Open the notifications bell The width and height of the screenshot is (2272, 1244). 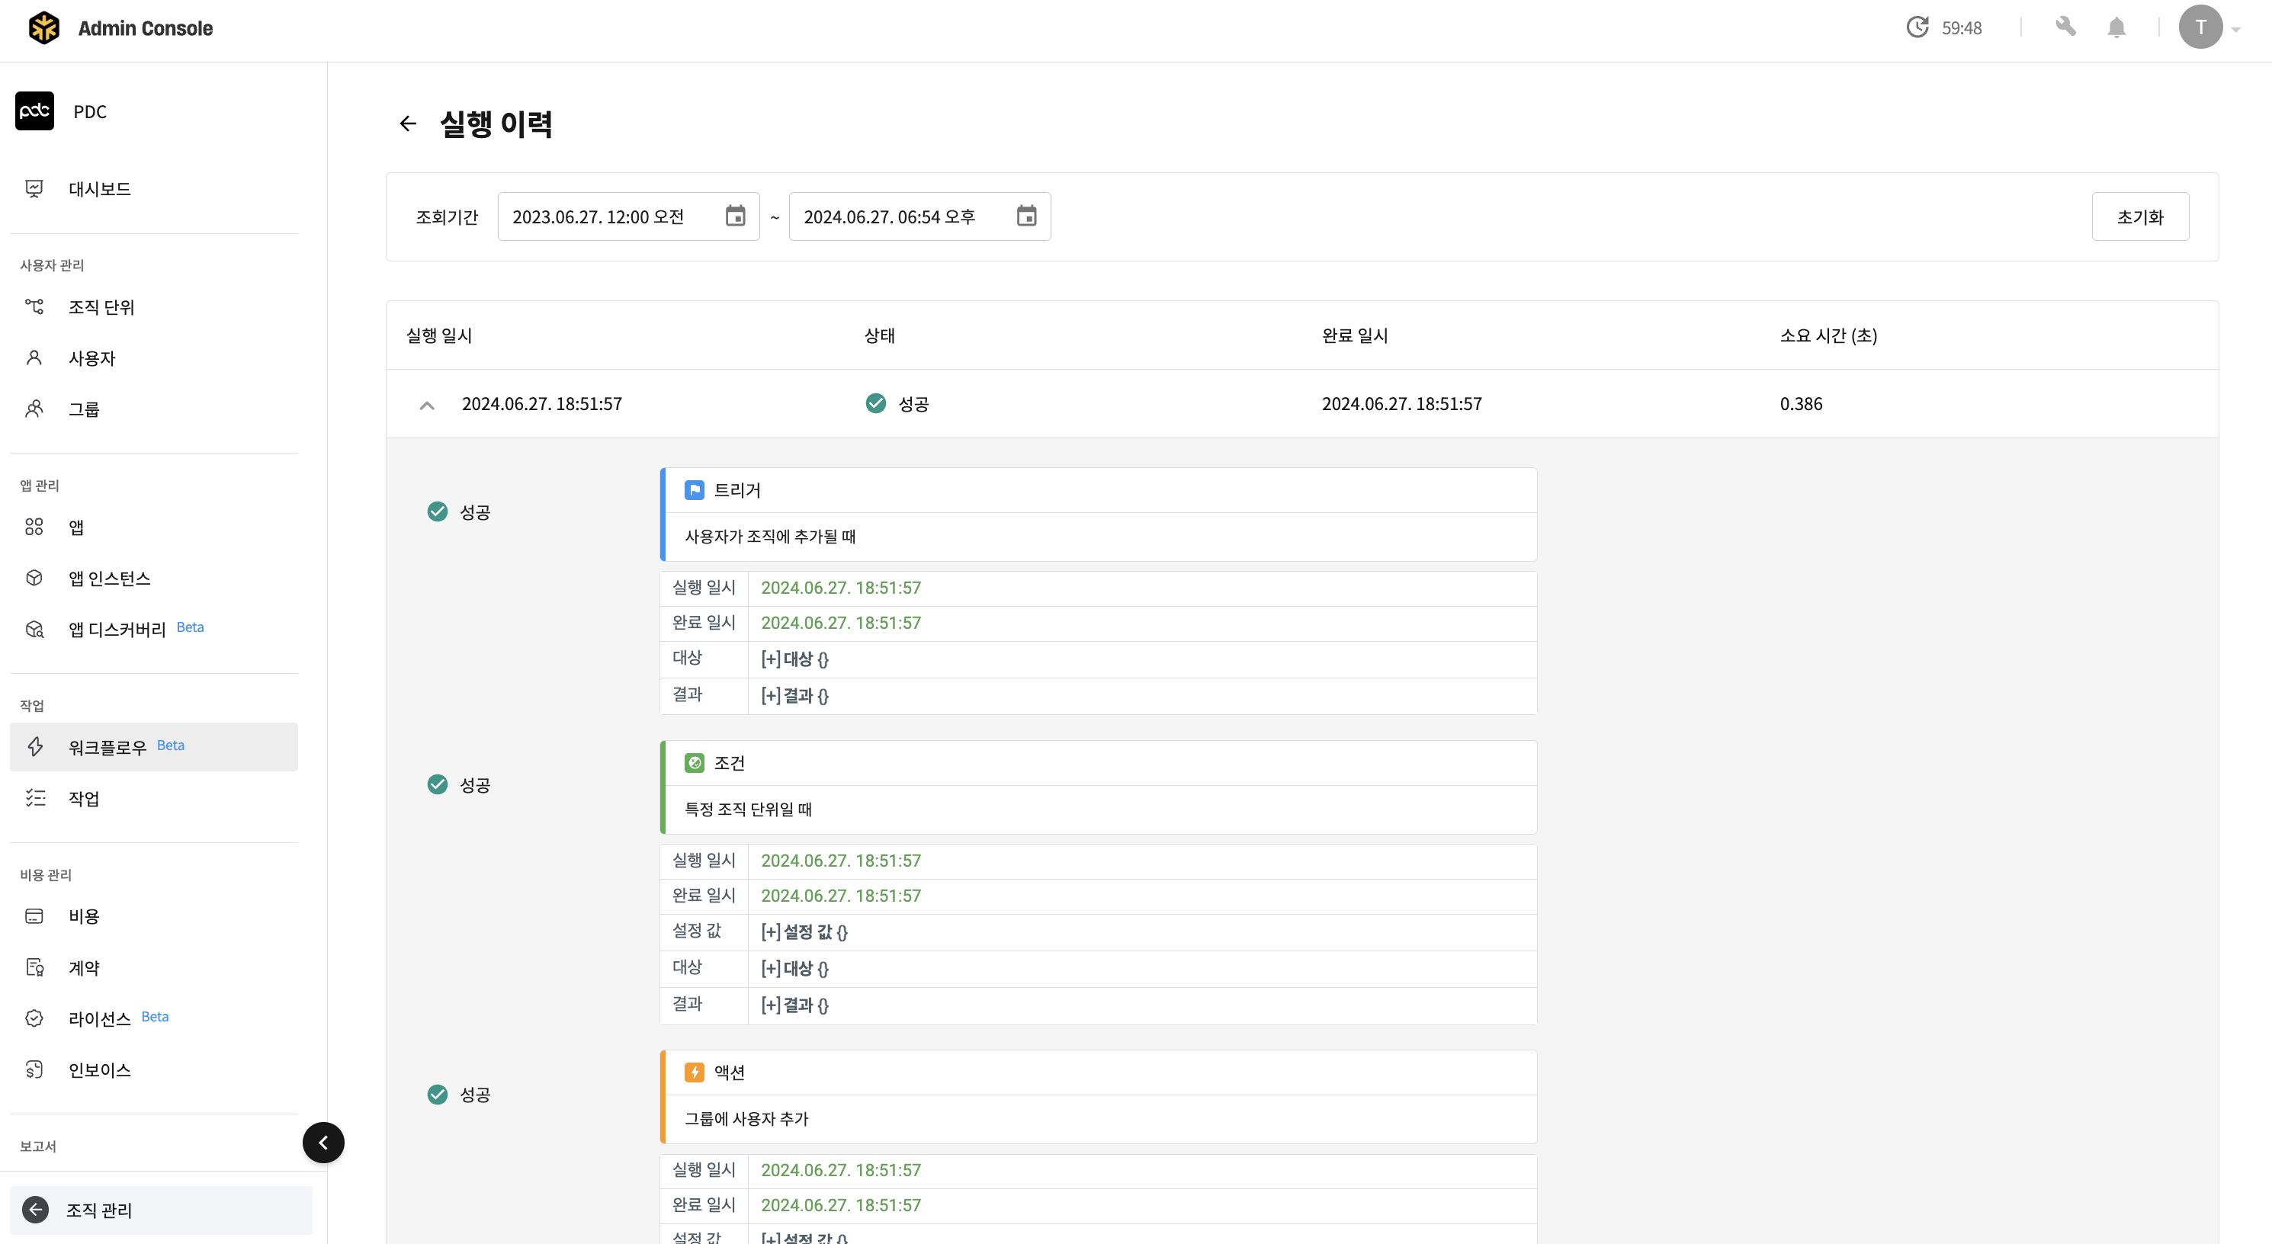(2116, 27)
